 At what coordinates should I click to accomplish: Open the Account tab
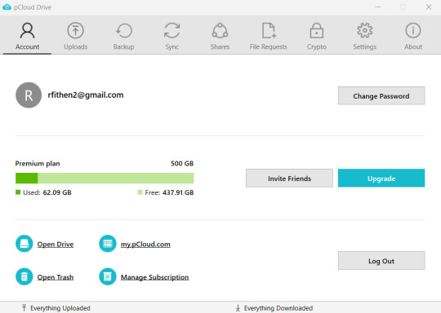[x=27, y=36]
